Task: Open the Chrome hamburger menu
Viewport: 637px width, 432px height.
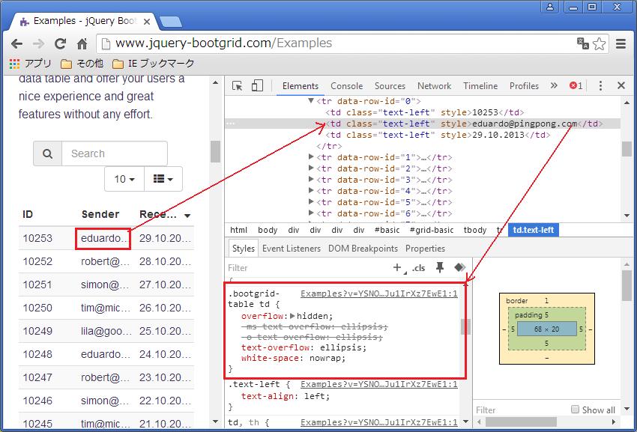Action: [x=621, y=43]
